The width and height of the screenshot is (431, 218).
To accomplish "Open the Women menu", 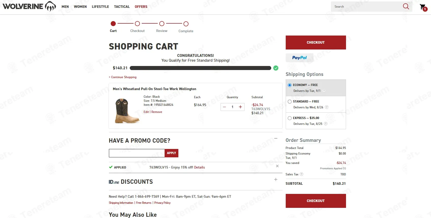I will pyautogui.click(x=80, y=7).
